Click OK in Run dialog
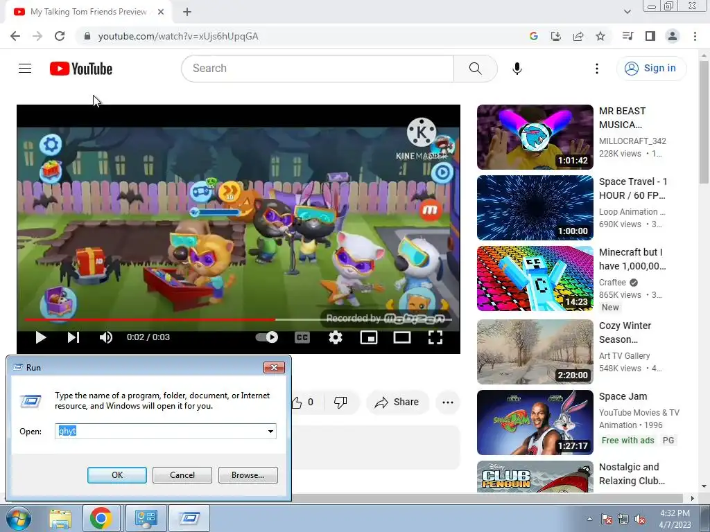 click(116, 475)
